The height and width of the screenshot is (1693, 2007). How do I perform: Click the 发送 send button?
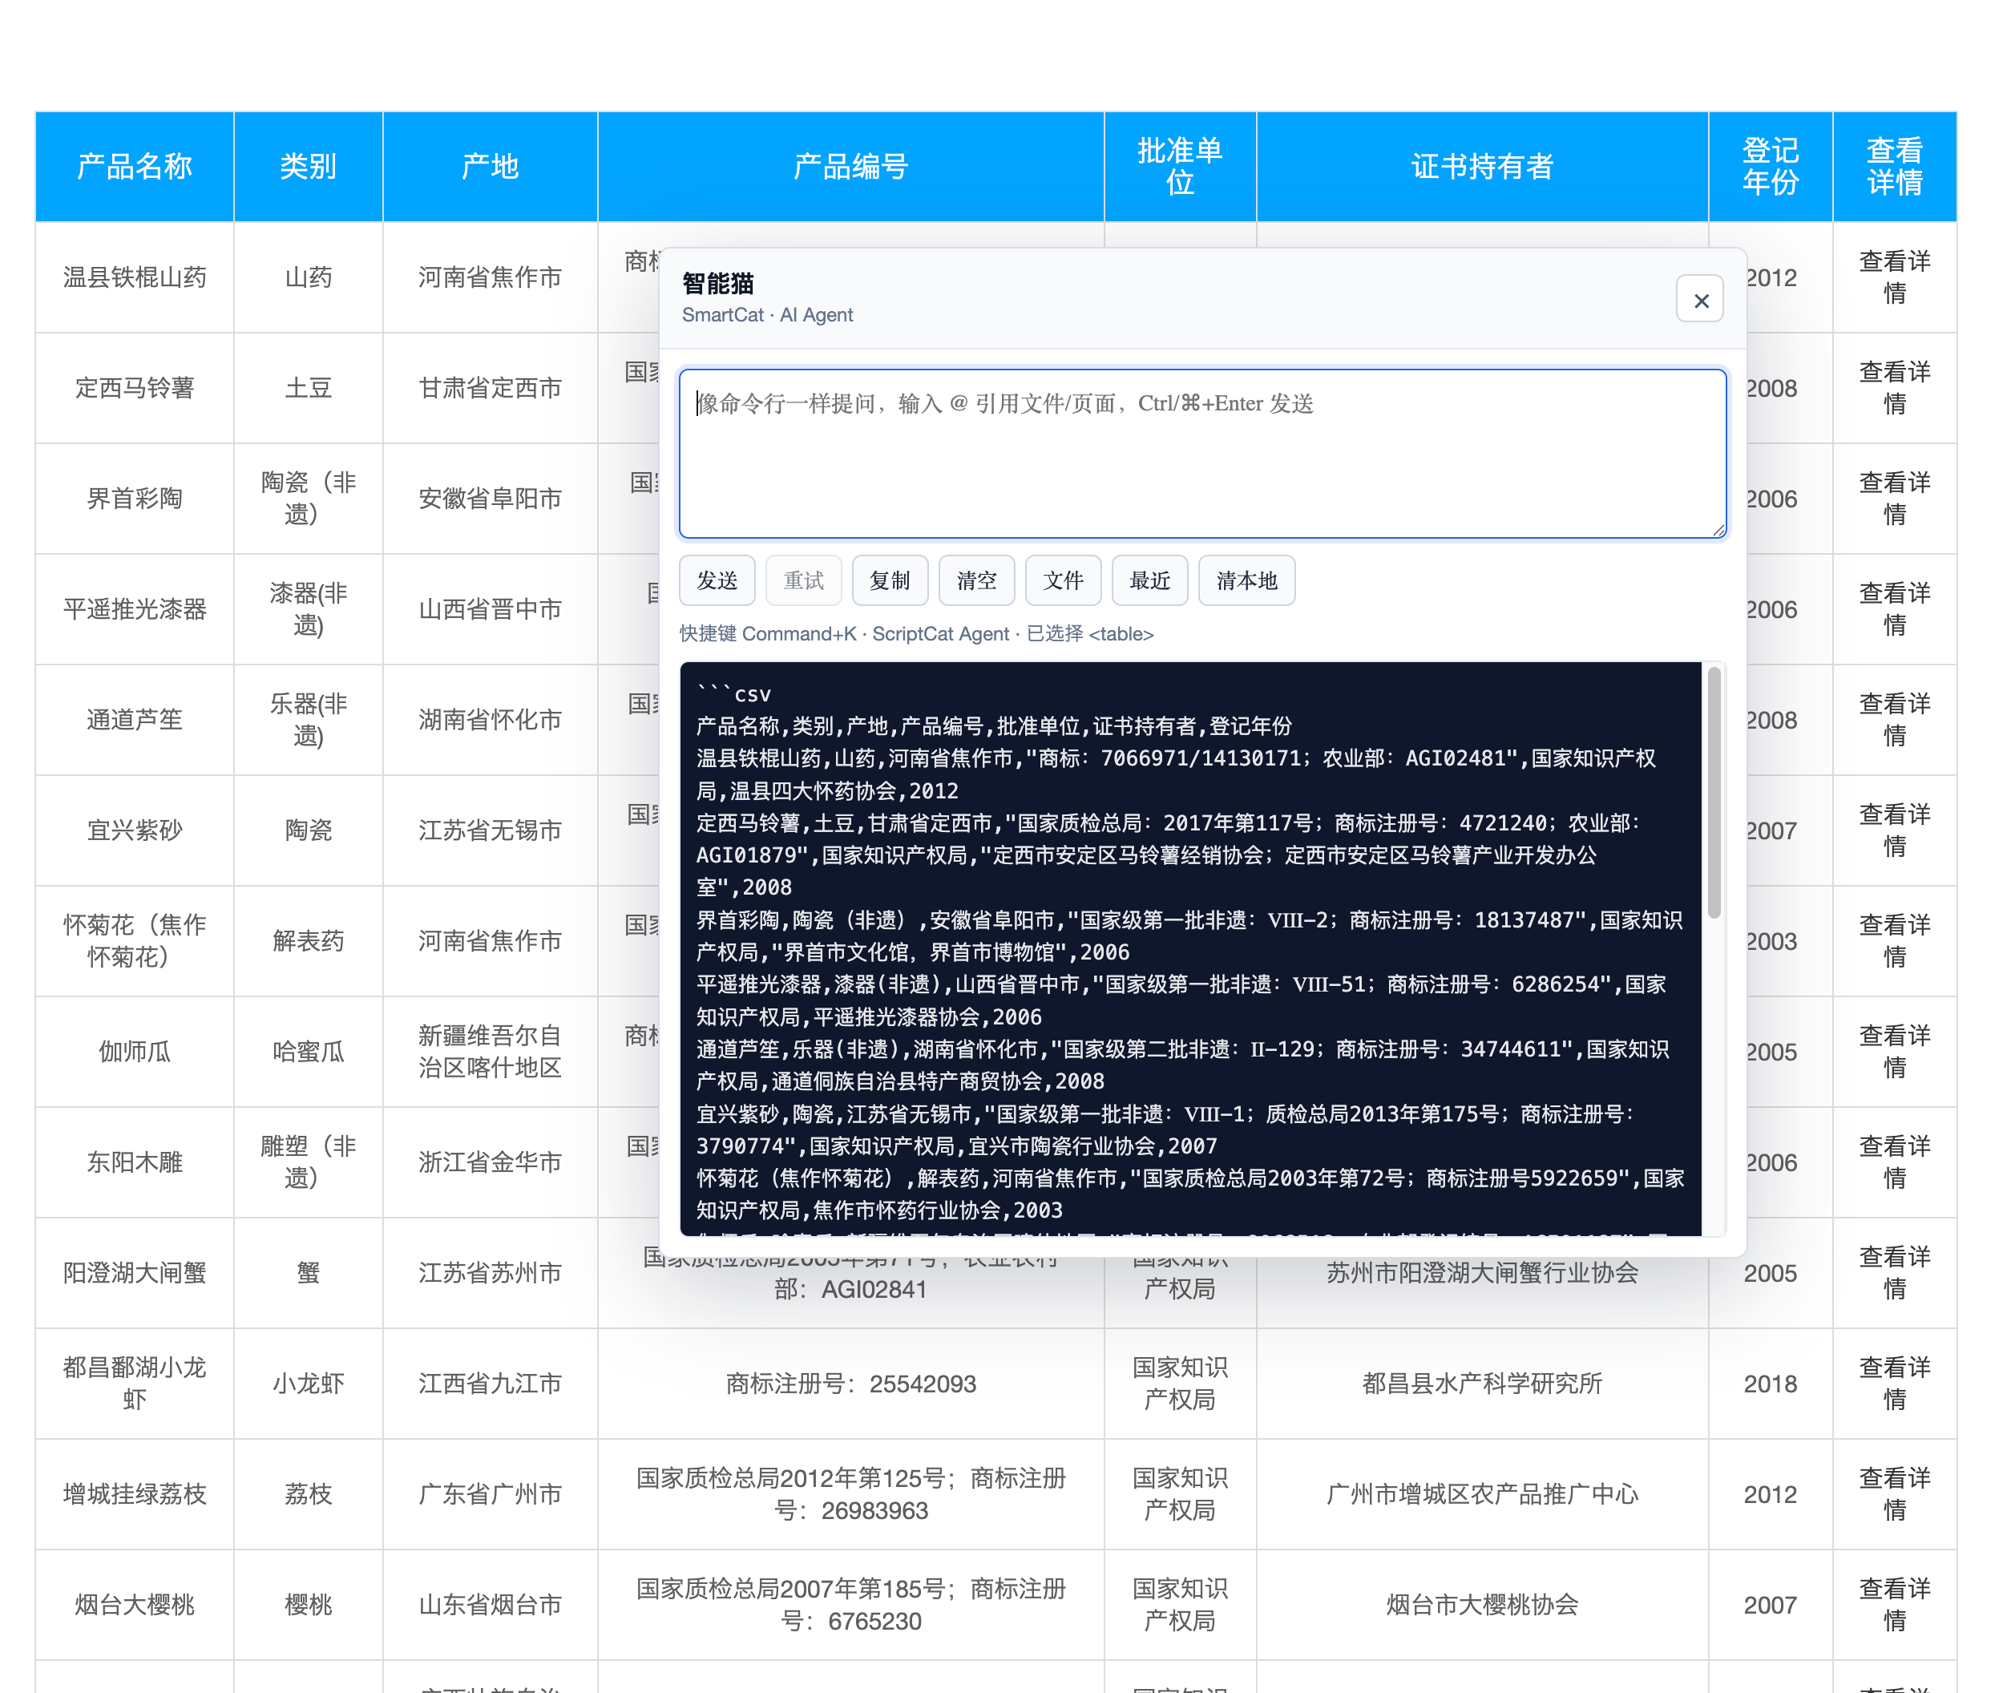coord(717,580)
